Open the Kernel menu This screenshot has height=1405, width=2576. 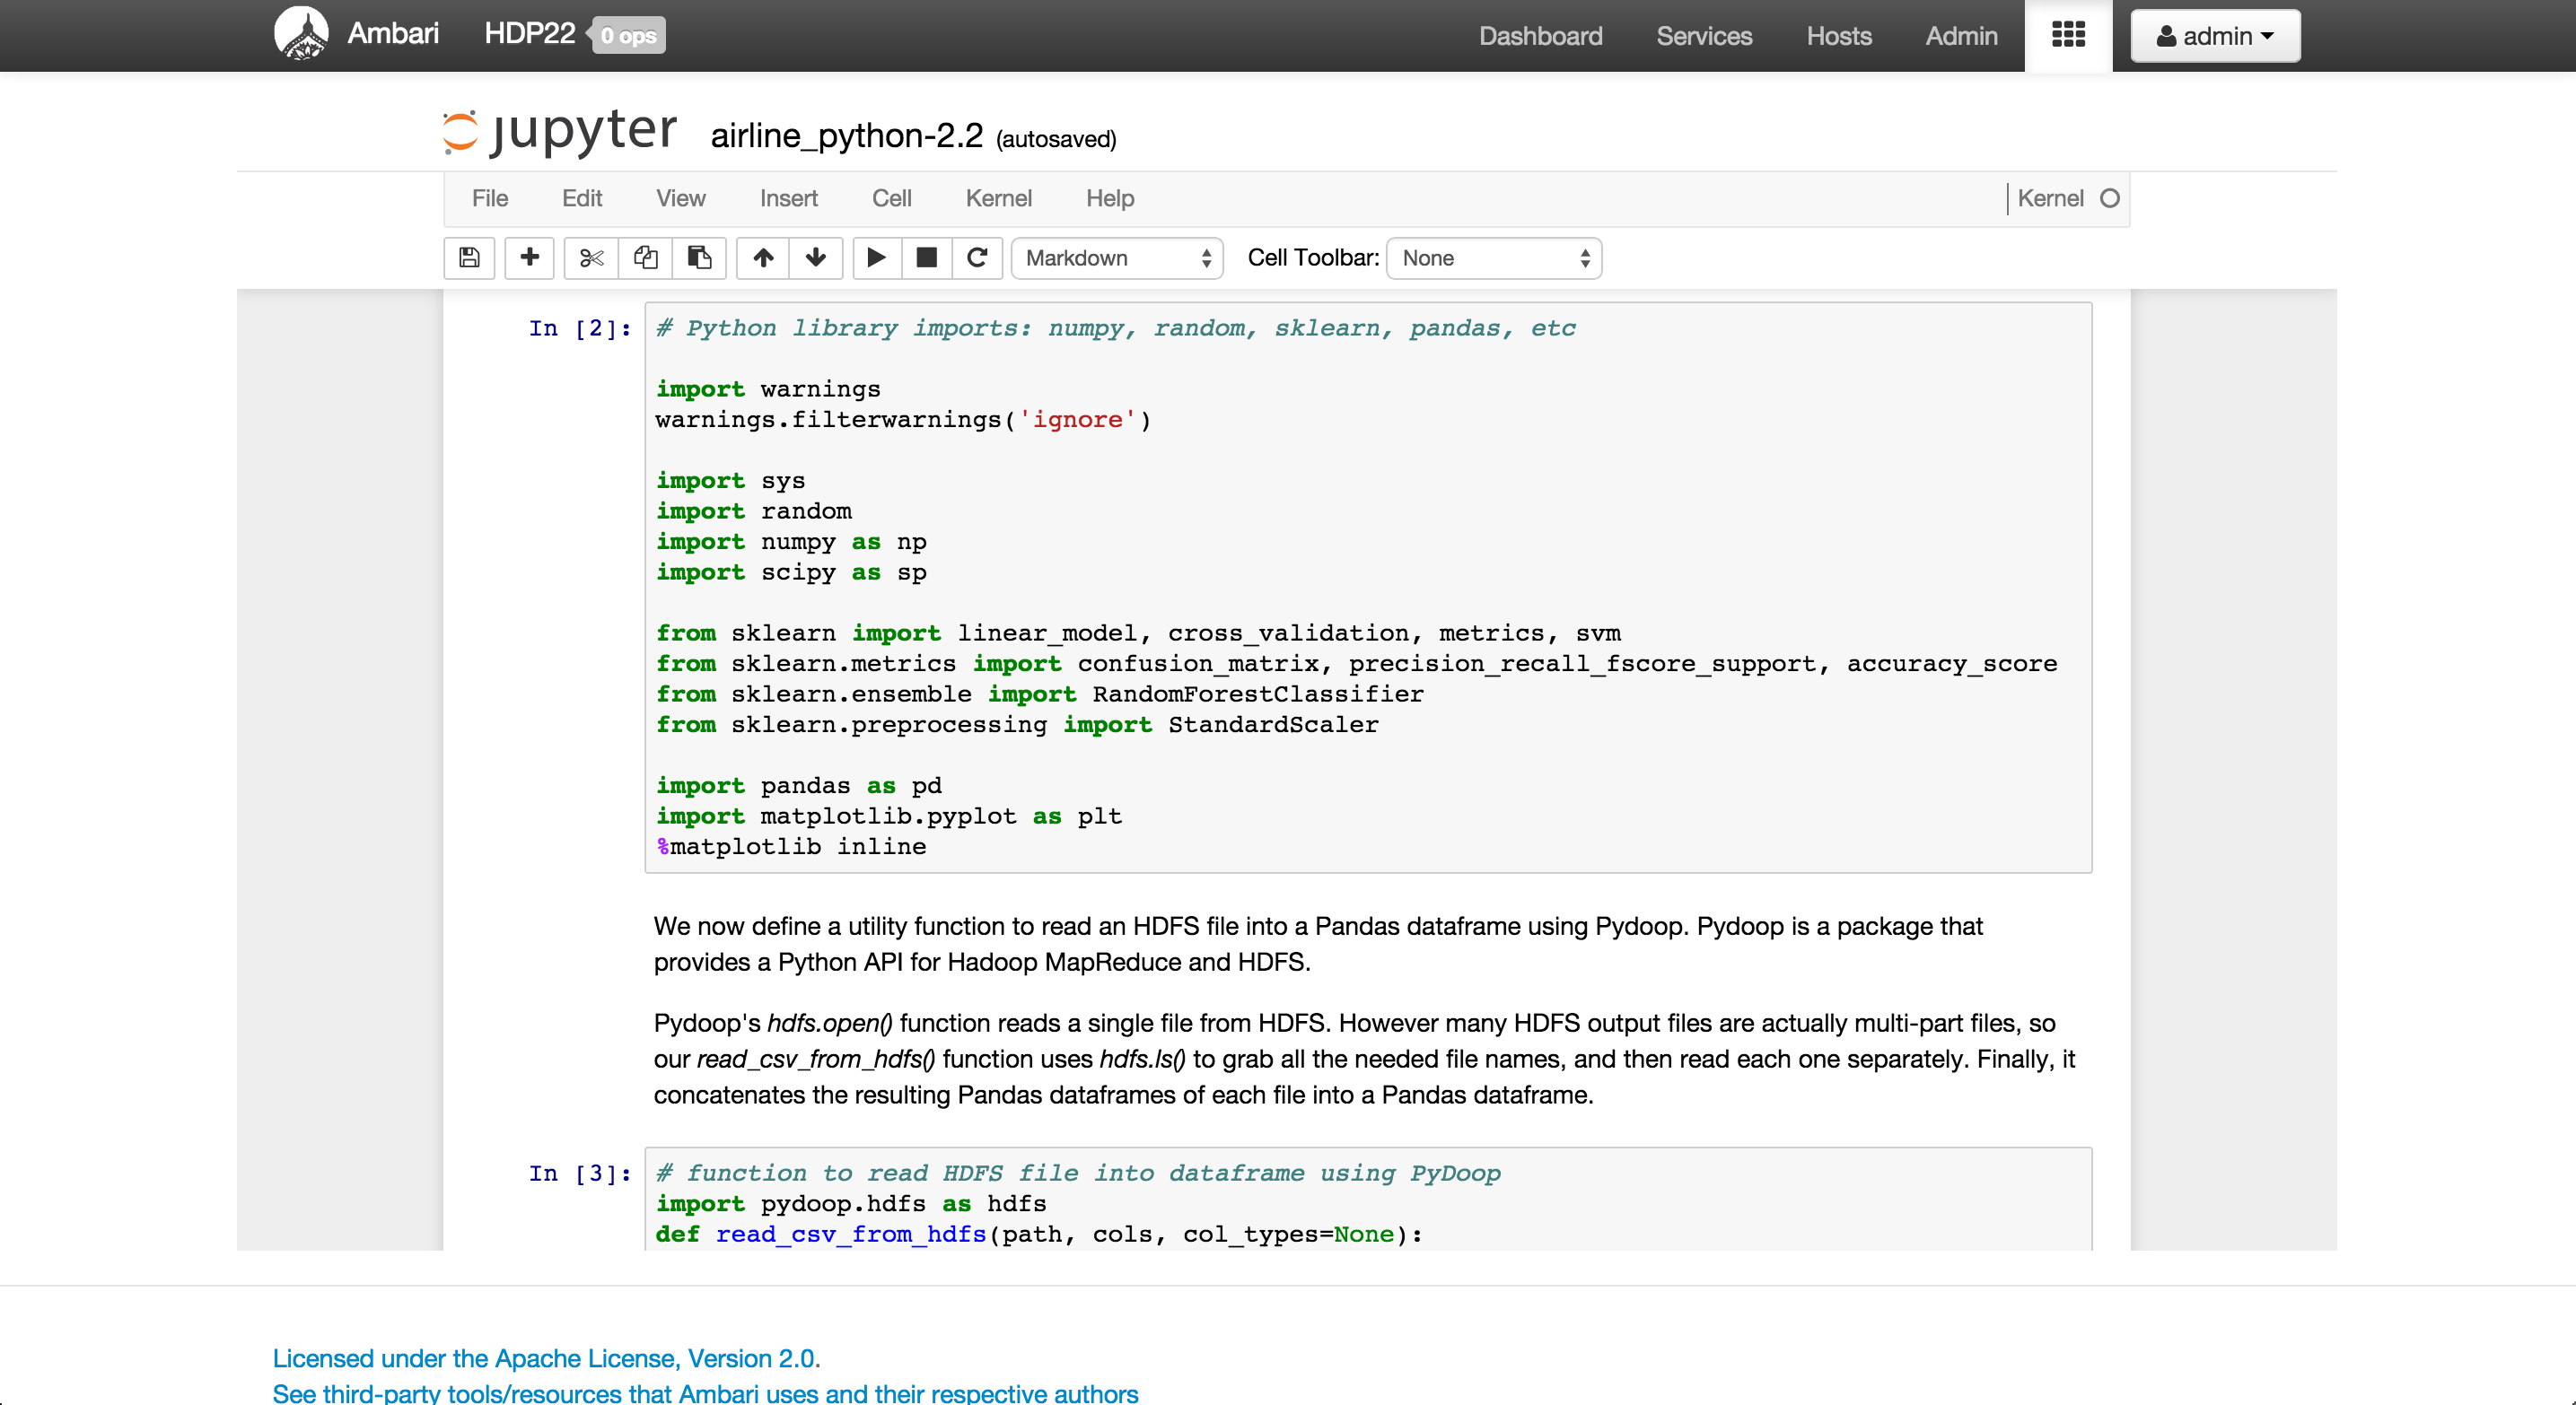click(x=998, y=198)
